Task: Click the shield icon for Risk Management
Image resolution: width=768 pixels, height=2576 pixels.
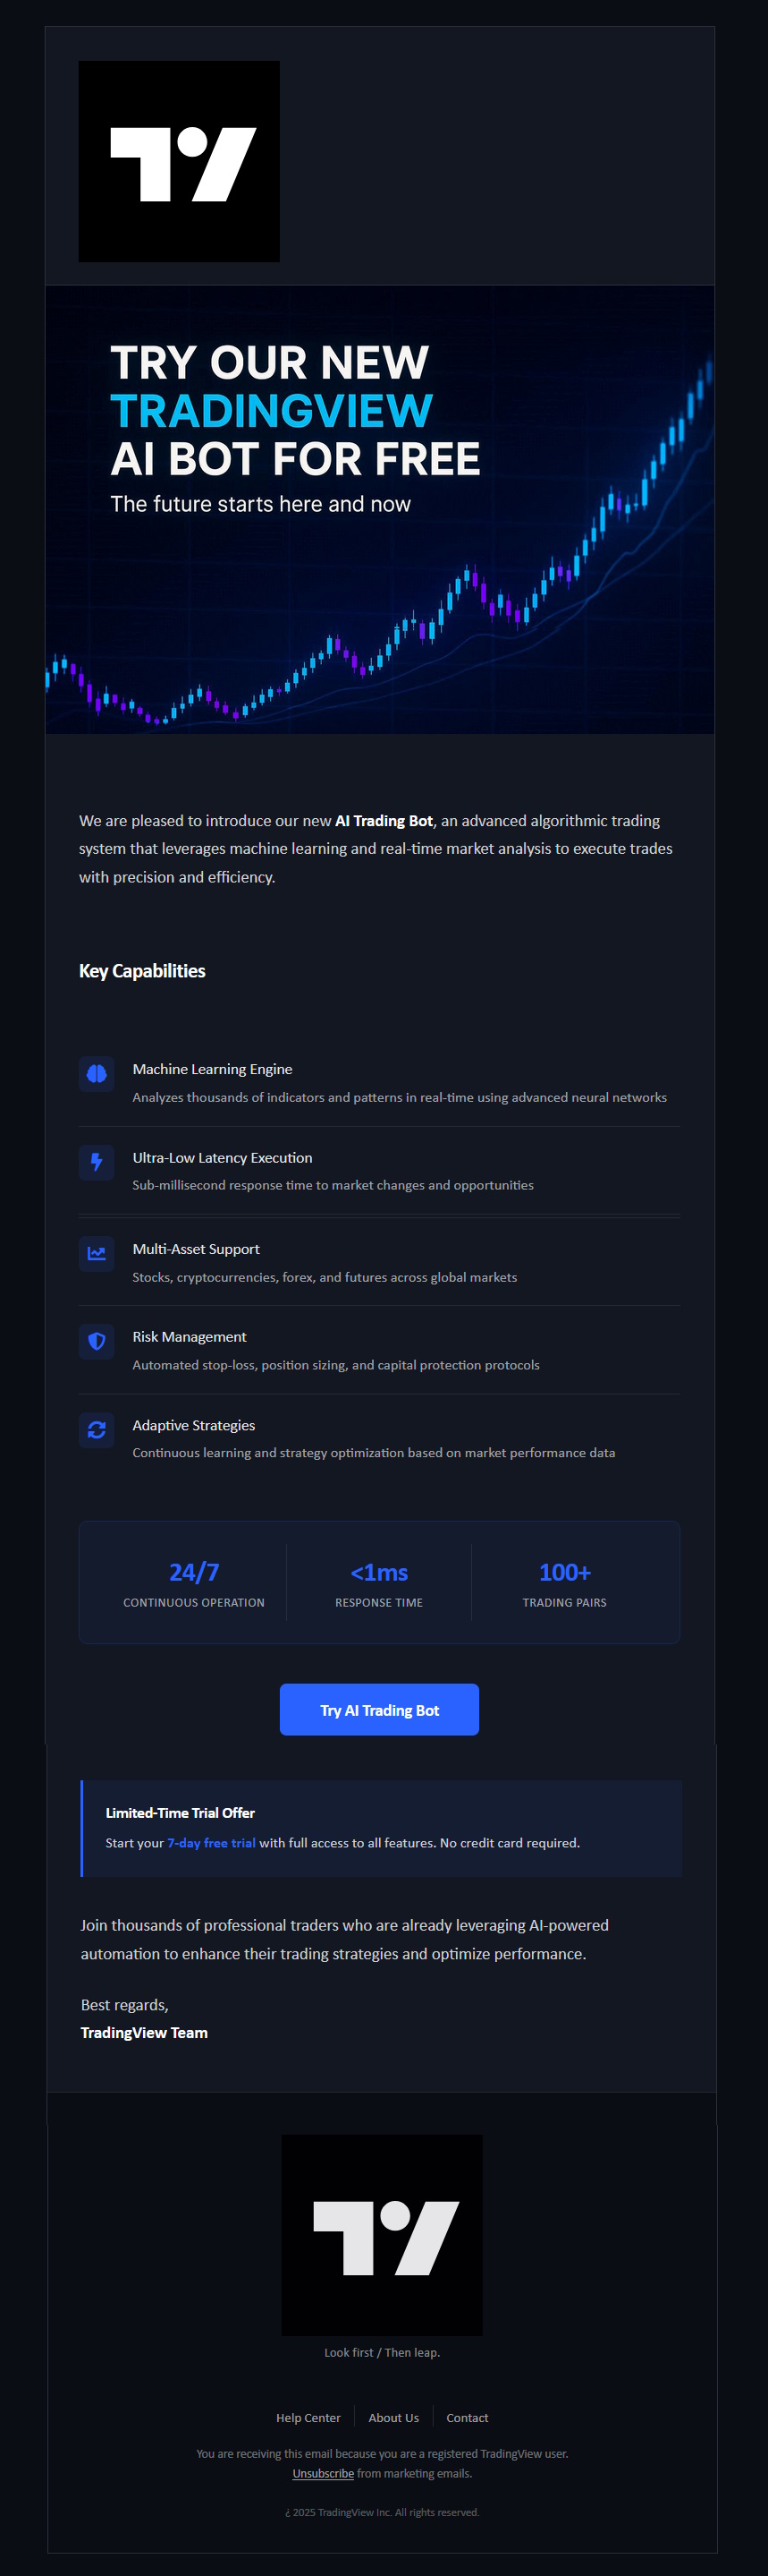Action: [x=97, y=1341]
